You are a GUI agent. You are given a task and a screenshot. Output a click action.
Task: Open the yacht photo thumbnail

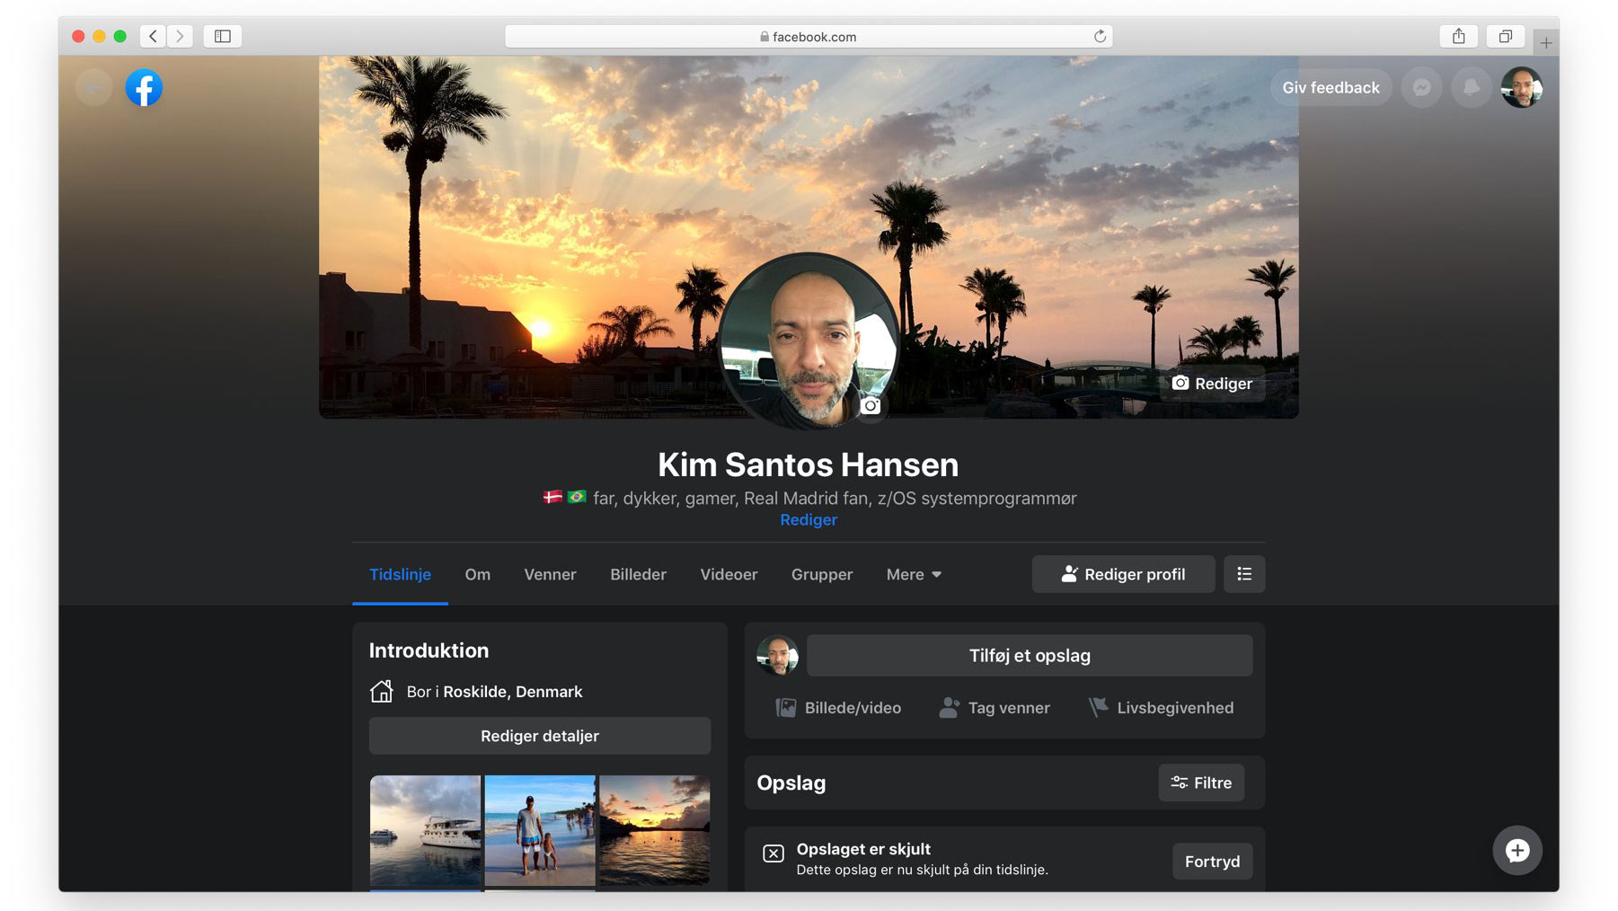[x=425, y=831]
